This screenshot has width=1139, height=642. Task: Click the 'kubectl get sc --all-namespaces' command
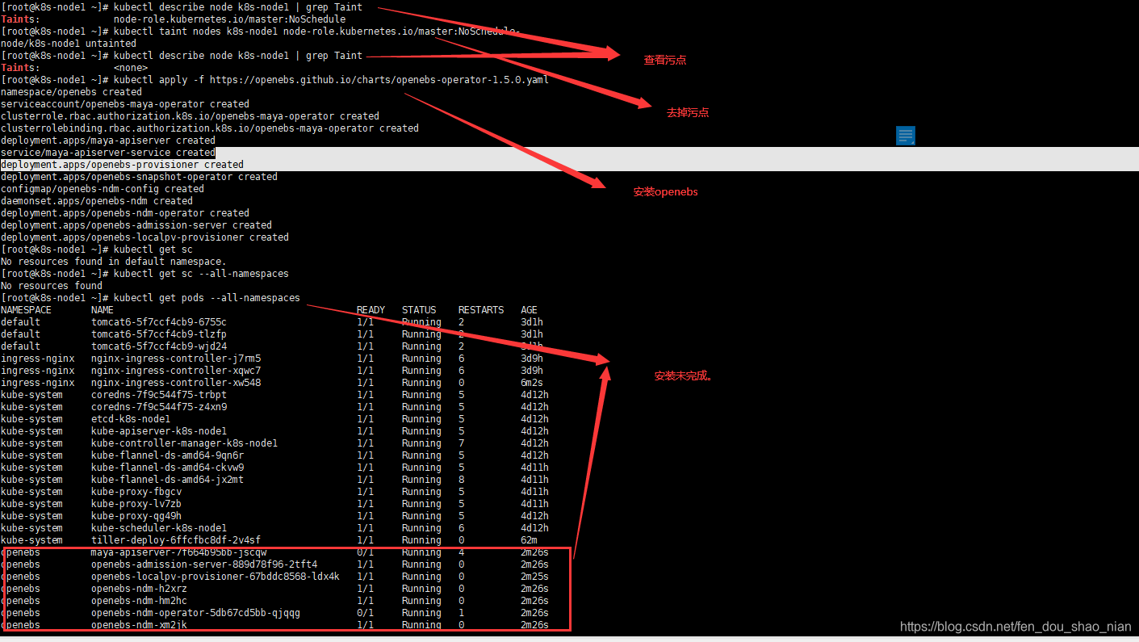point(201,274)
